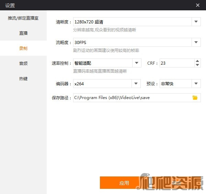
Task: Click the 确定 confirm button
Action: (x=176, y=183)
